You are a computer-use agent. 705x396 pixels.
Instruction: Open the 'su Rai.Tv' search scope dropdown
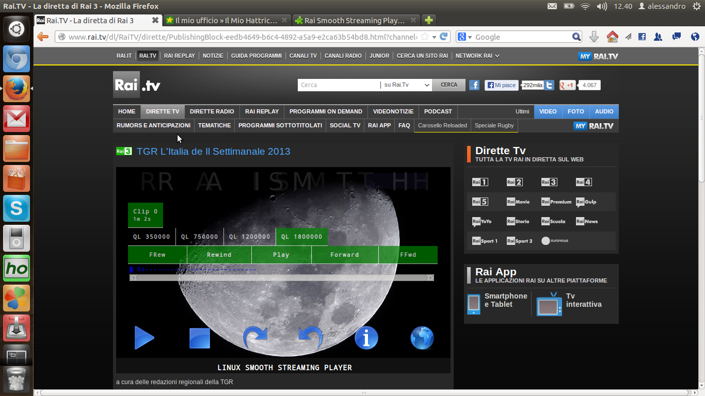tap(406, 85)
